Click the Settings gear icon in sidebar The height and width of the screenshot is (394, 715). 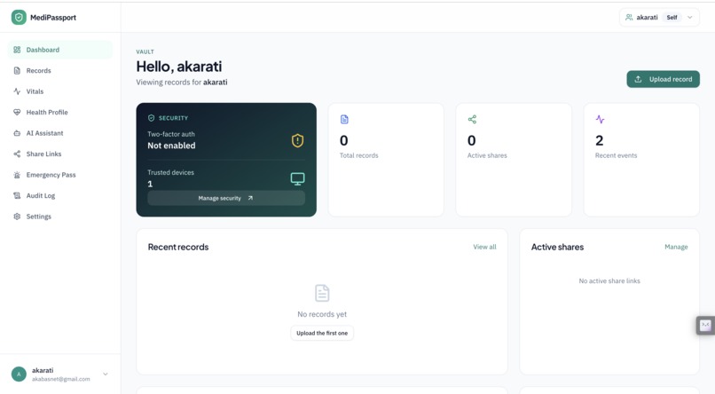[17, 217]
